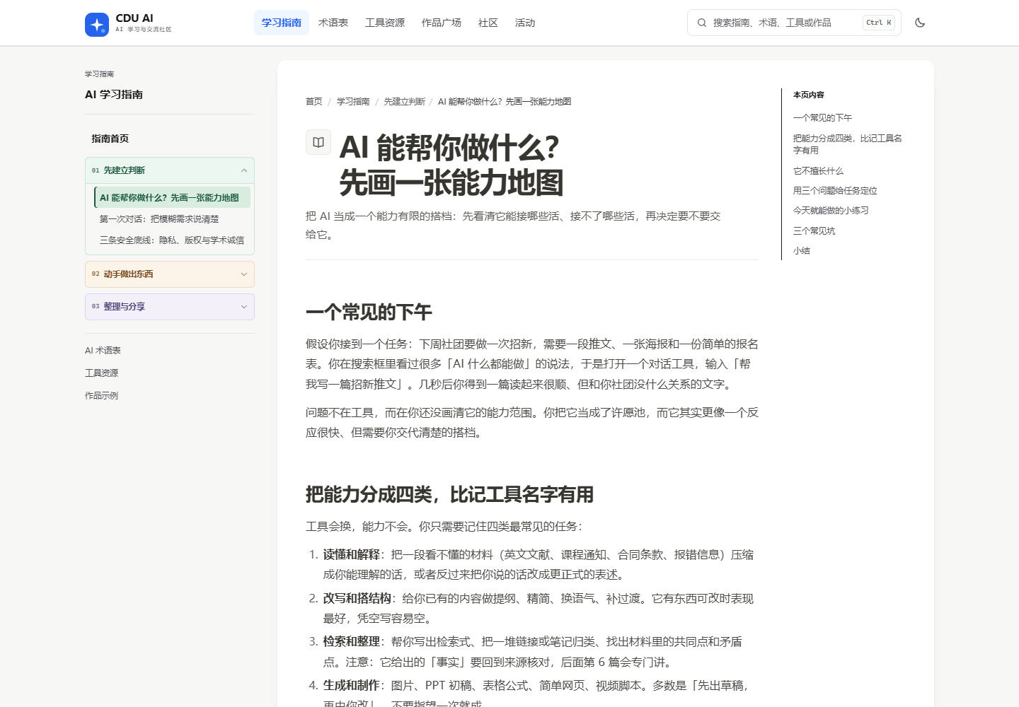Click 学习指南 in the breadcrumb

pos(353,102)
